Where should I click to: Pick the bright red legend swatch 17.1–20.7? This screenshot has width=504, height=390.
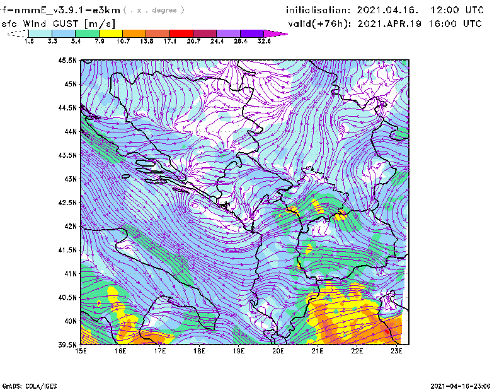click(x=181, y=33)
